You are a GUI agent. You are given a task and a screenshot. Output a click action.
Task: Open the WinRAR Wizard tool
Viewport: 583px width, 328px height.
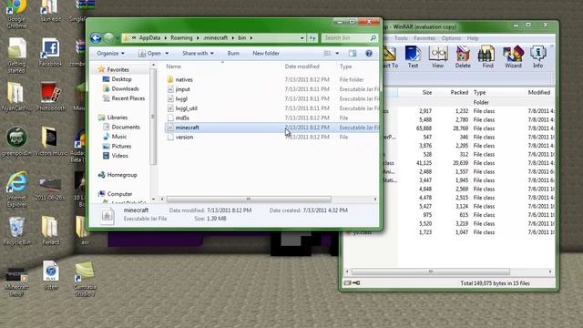pos(513,56)
